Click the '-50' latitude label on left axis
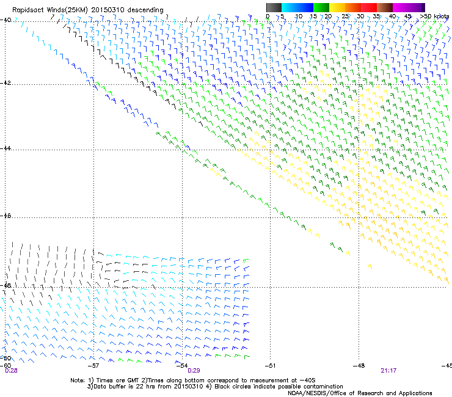The height and width of the screenshot is (397, 452). [5, 358]
